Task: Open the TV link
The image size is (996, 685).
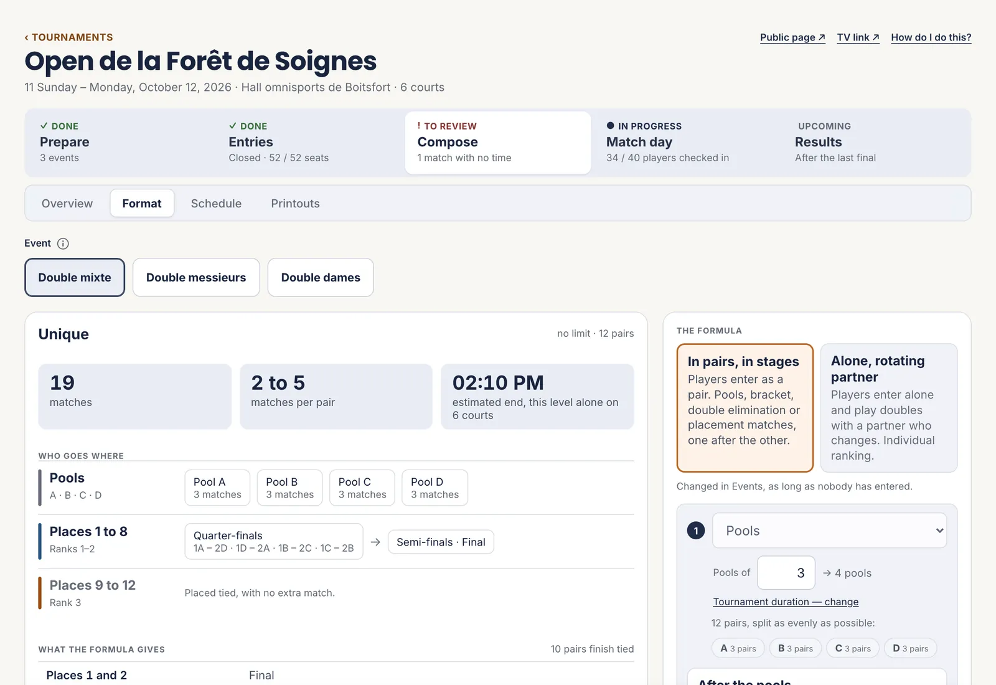Action: point(858,37)
